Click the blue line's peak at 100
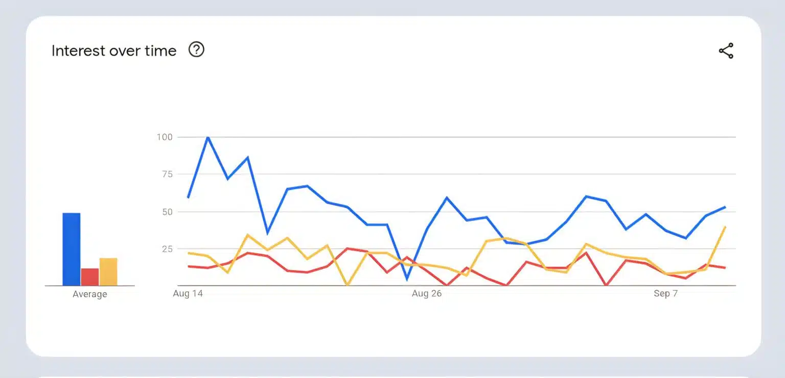 click(x=207, y=137)
